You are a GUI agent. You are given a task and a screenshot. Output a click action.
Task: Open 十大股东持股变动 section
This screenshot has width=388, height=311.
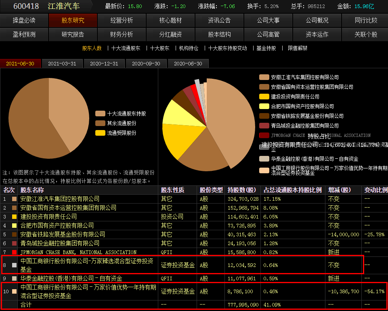pyautogui.click(x=228, y=48)
